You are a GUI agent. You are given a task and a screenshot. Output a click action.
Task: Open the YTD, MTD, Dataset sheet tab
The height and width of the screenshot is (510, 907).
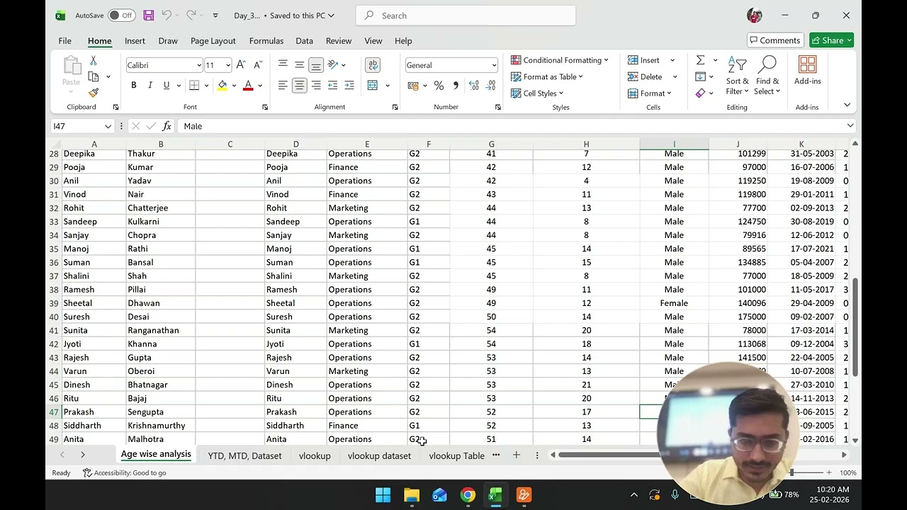pyautogui.click(x=244, y=455)
